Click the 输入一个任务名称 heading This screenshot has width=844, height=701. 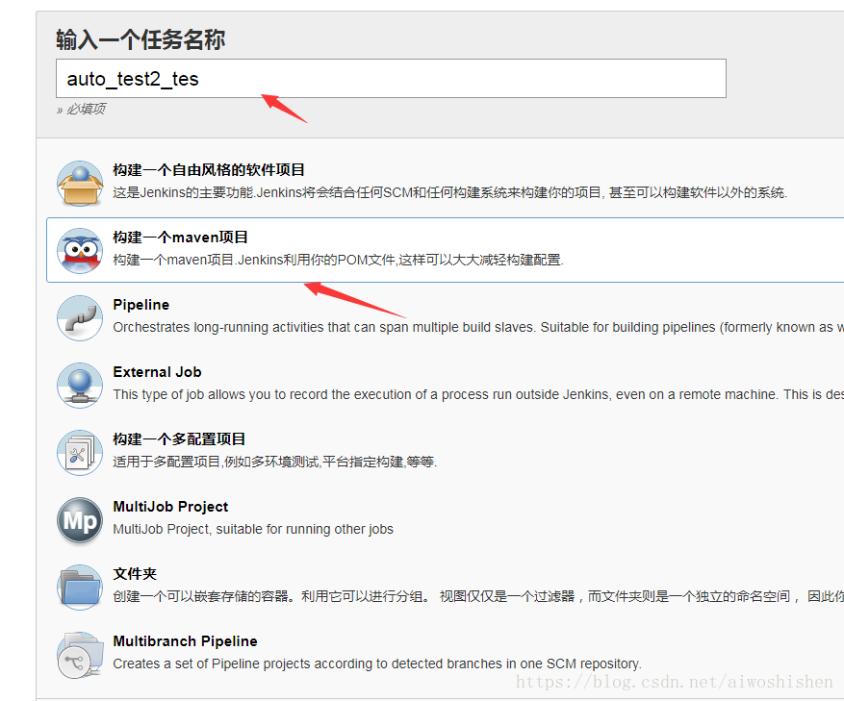(x=141, y=39)
